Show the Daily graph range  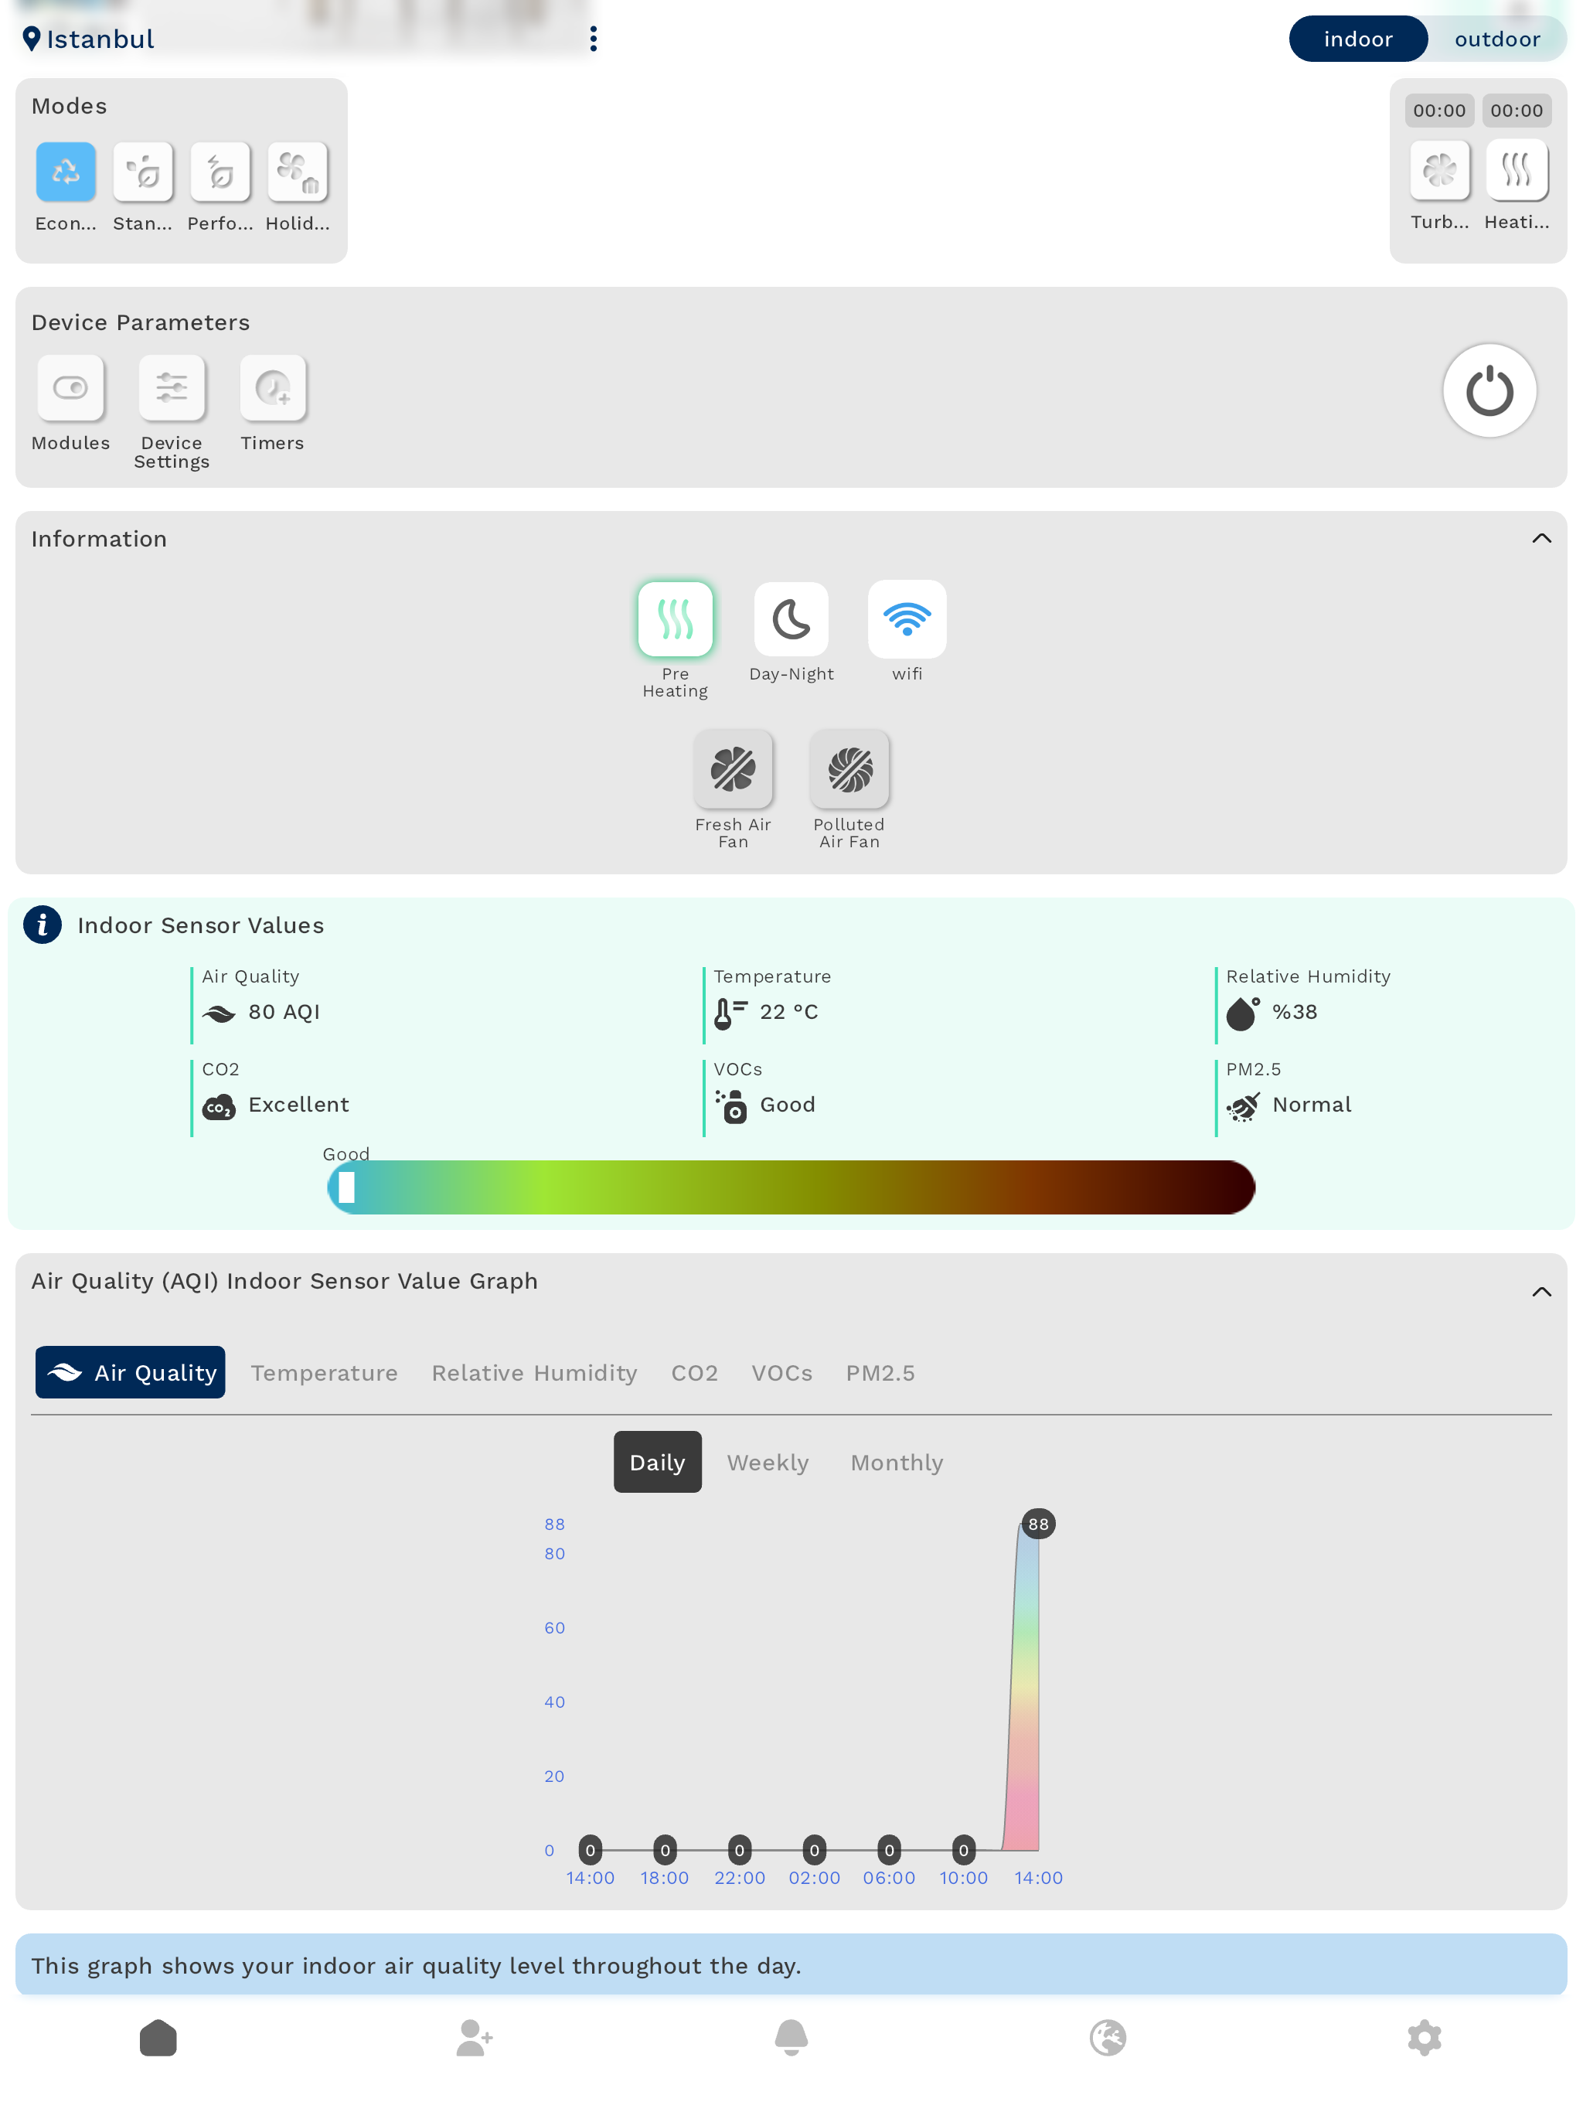click(x=658, y=1462)
